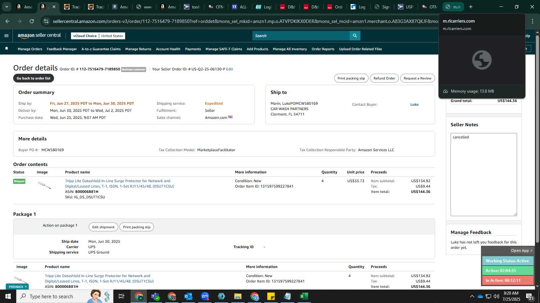
Task: Click Print packing slip in Package 1
Action: [x=137, y=227]
